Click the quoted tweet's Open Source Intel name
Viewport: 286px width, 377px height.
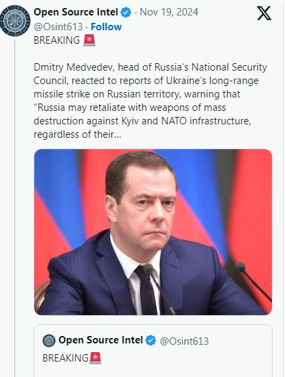101,340
